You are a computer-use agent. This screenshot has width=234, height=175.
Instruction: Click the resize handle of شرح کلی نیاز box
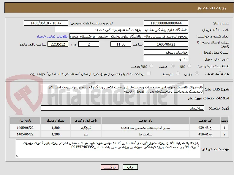click(42, 93)
